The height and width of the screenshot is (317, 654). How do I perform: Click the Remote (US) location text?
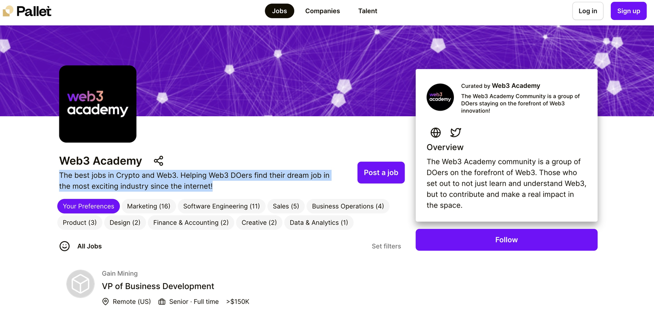(x=132, y=302)
